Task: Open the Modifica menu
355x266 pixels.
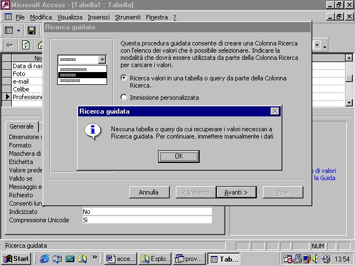Action: click(41, 17)
